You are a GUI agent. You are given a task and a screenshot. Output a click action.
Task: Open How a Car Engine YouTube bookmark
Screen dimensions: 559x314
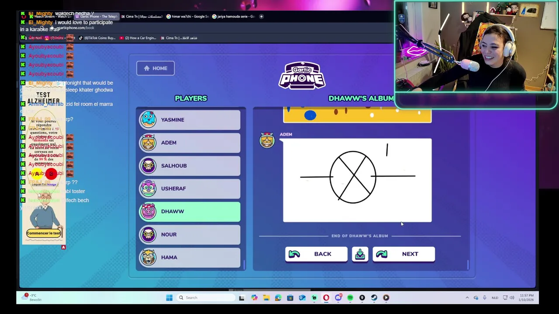tap(138, 38)
